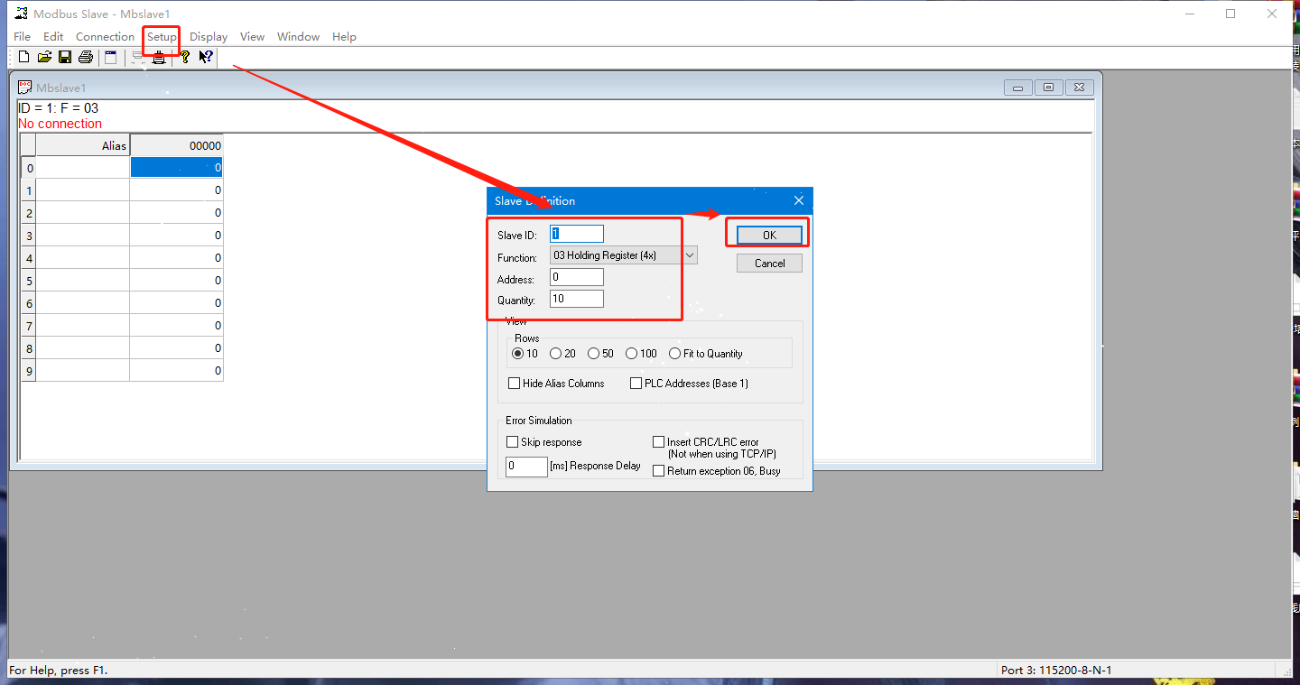Open the Setup menu

[x=162, y=37]
